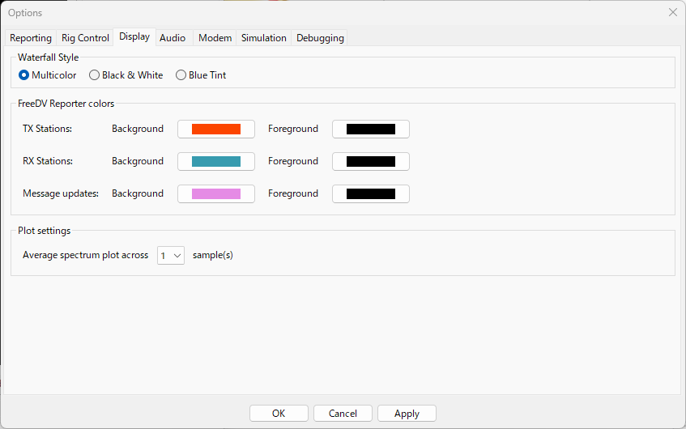Screen dimensions: 686x429
Task: Switch to the Reporting tab
Action: pyautogui.click(x=31, y=38)
